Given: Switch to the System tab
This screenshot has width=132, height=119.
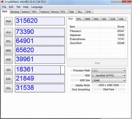Looking at the screenshot, I should (26, 12).
